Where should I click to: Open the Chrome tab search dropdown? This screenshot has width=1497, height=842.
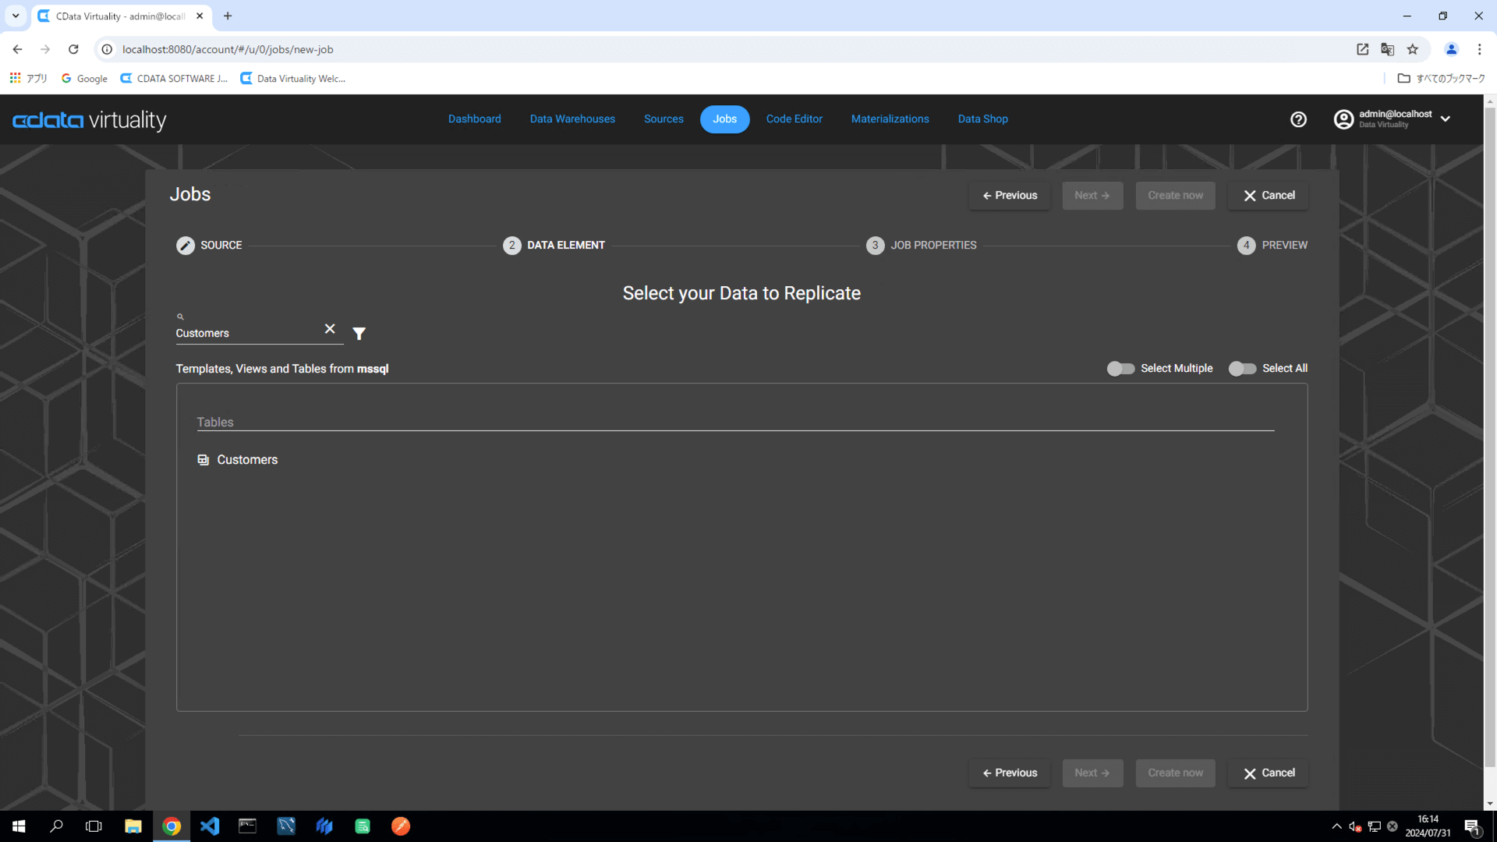tap(16, 16)
